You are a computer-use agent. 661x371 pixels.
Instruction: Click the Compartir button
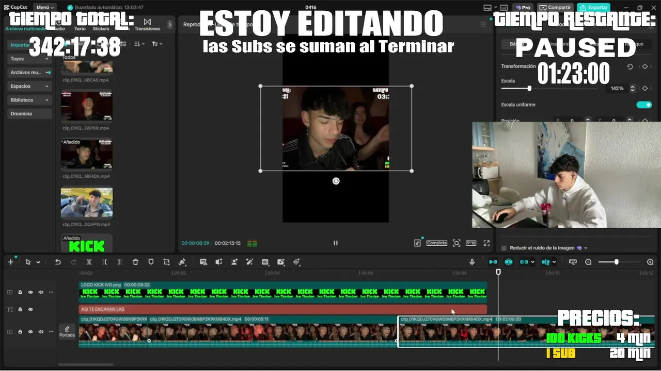(x=556, y=7)
